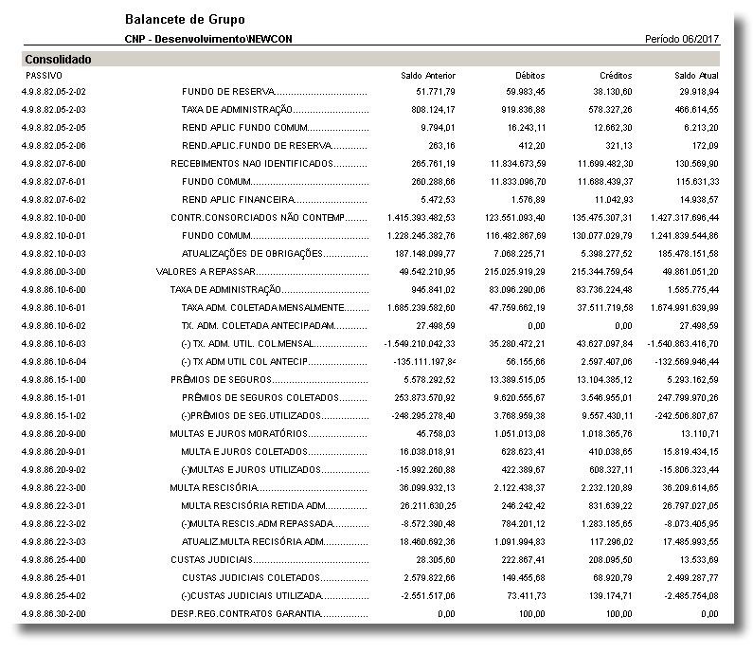753x671 pixels.
Task: Click saldo atual value -2.485.754,08
Action: pos(691,596)
